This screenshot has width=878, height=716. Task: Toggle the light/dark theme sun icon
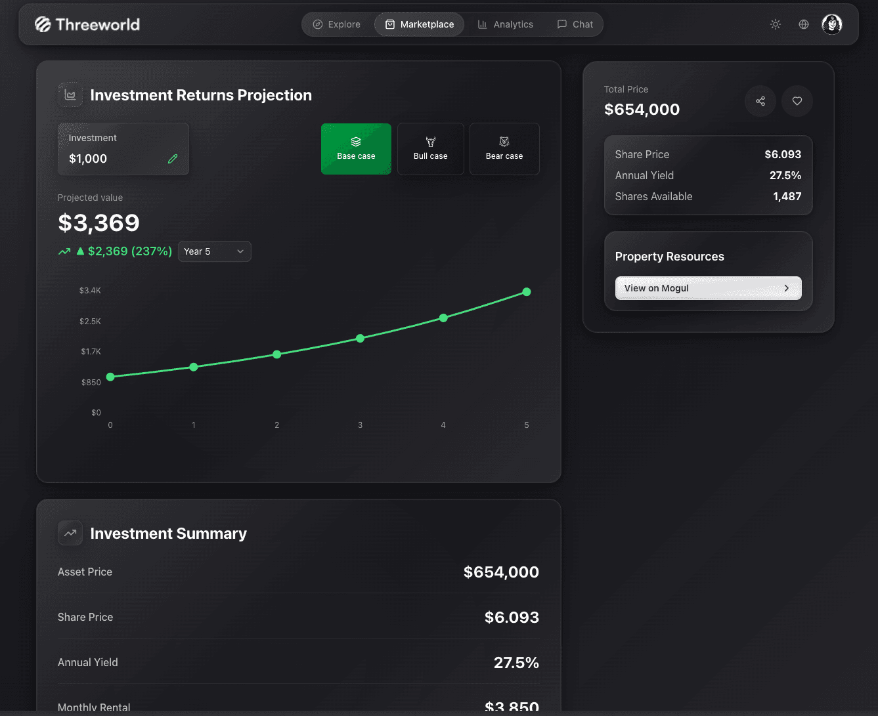coord(776,24)
